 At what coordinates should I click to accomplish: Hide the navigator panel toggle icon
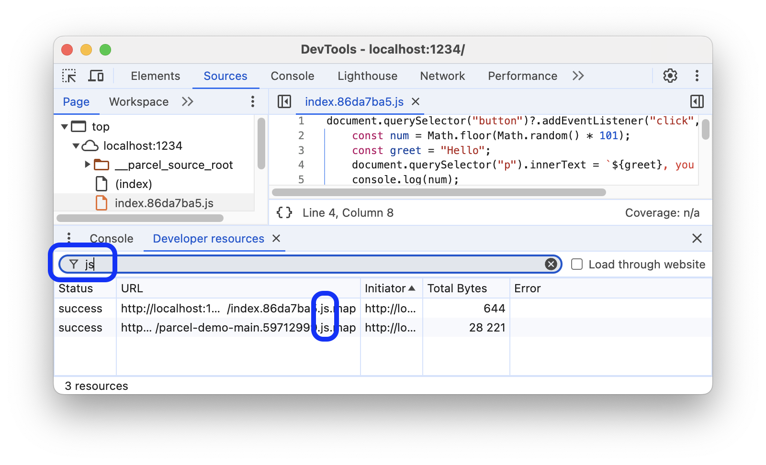[284, 101]
